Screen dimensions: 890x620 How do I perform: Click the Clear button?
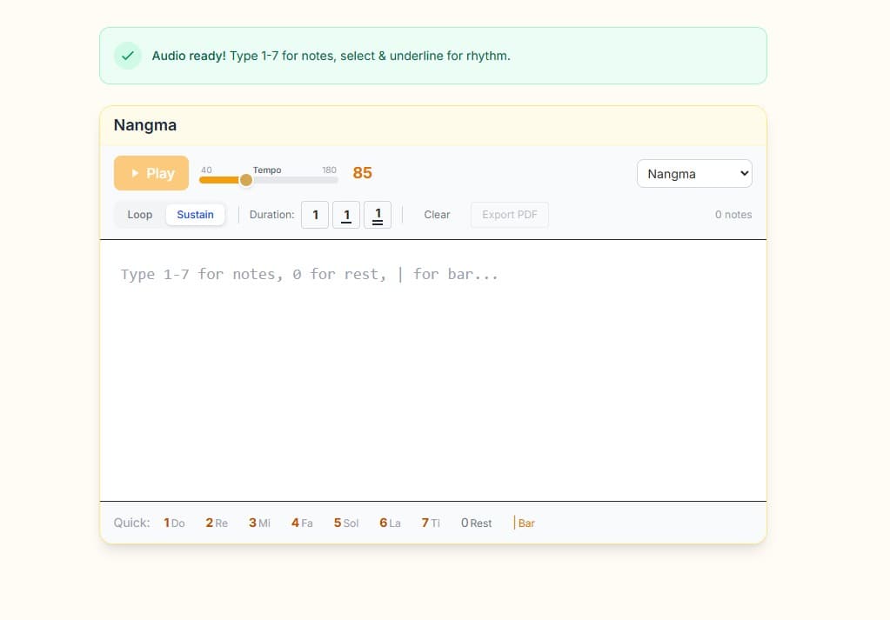pos(437,215)
